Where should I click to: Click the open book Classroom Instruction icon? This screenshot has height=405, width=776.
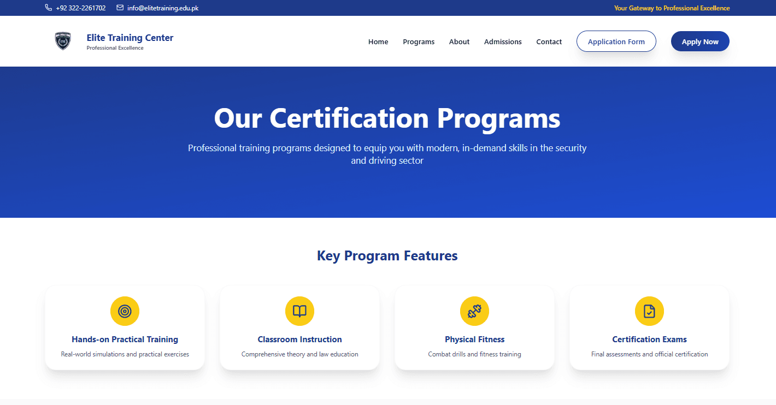coord(299,311)
